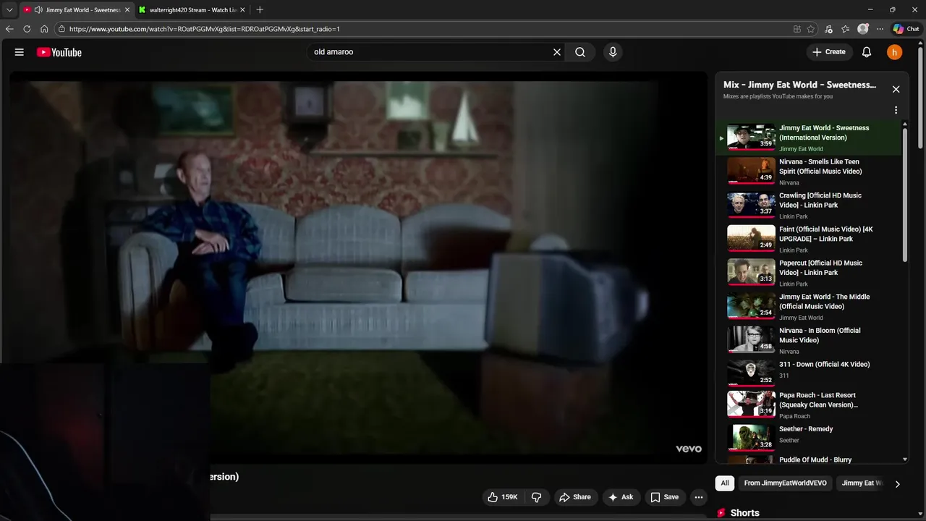Start voice search with microphone
926x521 pixels.
point(613,52)
